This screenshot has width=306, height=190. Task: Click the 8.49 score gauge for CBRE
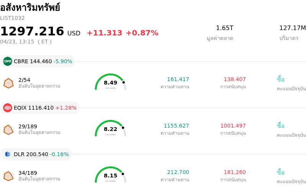[111, 82]
